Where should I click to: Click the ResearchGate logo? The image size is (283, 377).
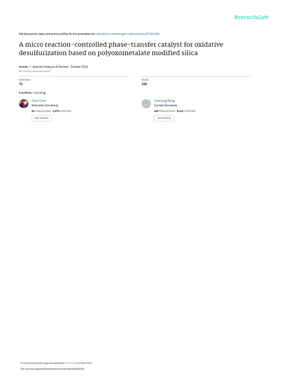pos(251,17)
